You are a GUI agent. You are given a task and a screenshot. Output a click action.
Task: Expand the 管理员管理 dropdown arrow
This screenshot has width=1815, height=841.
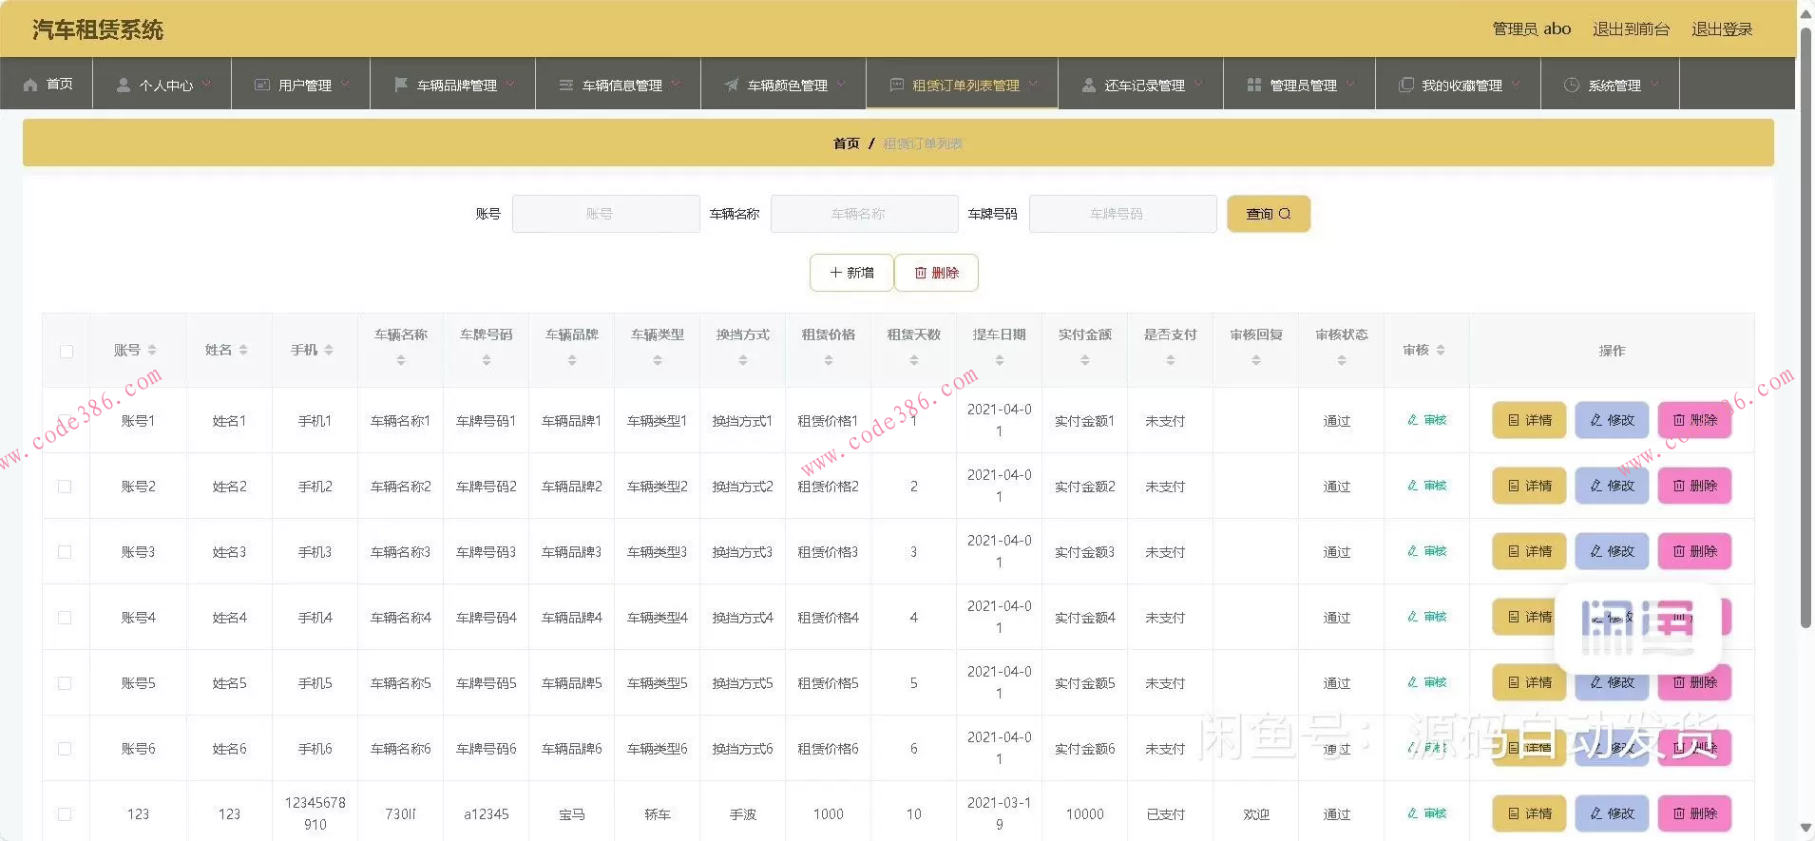tap(1350, 84)
